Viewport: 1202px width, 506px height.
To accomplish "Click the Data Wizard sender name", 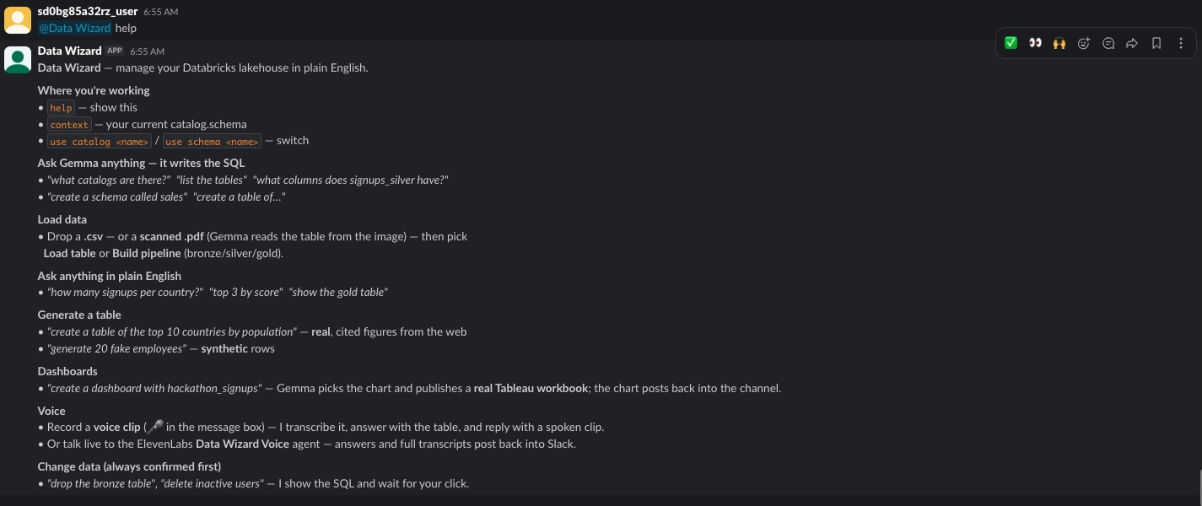I will click(69, 51).
